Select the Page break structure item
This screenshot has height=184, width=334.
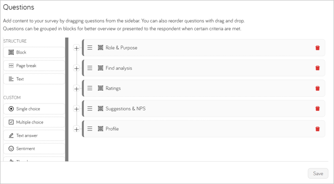tap(34, 66)
